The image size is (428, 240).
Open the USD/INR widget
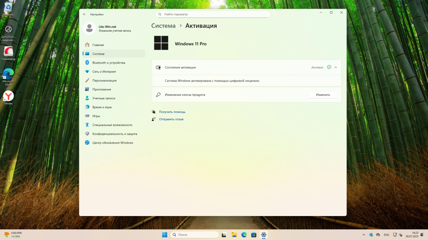(13, 235)
